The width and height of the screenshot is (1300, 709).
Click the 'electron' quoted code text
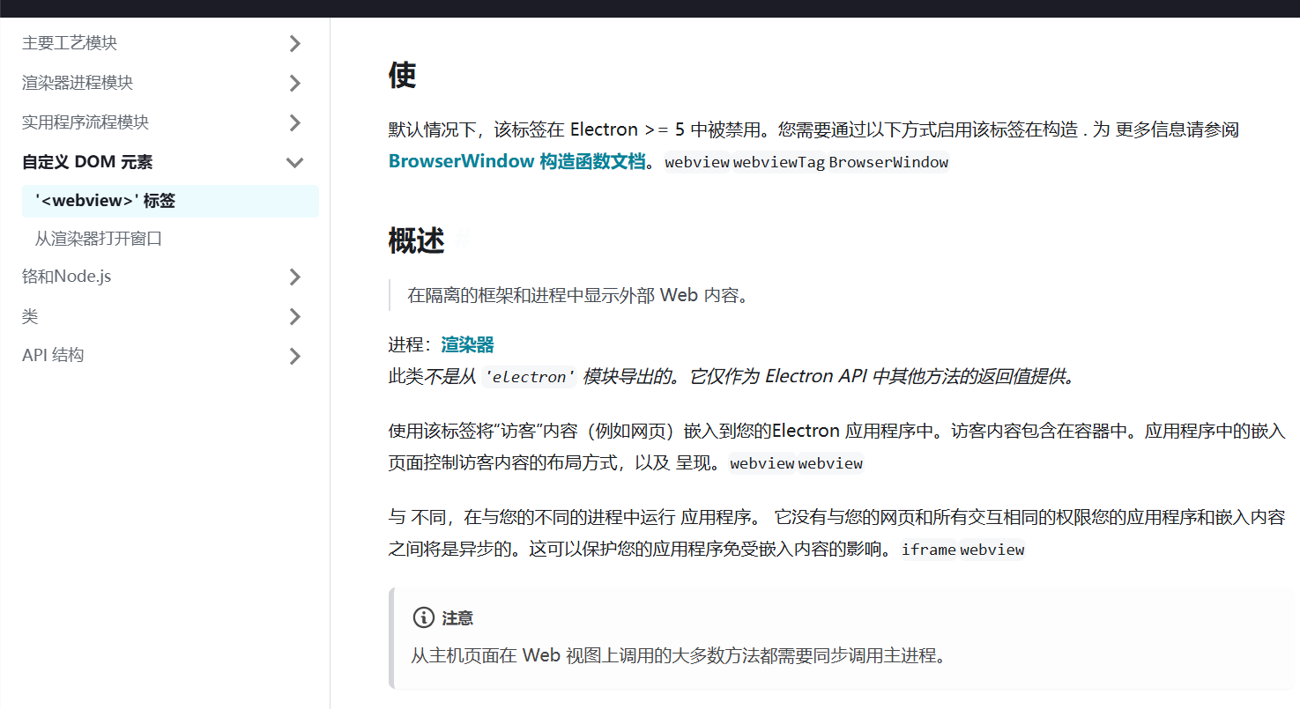pyautogui.click(x=529, y=376)
